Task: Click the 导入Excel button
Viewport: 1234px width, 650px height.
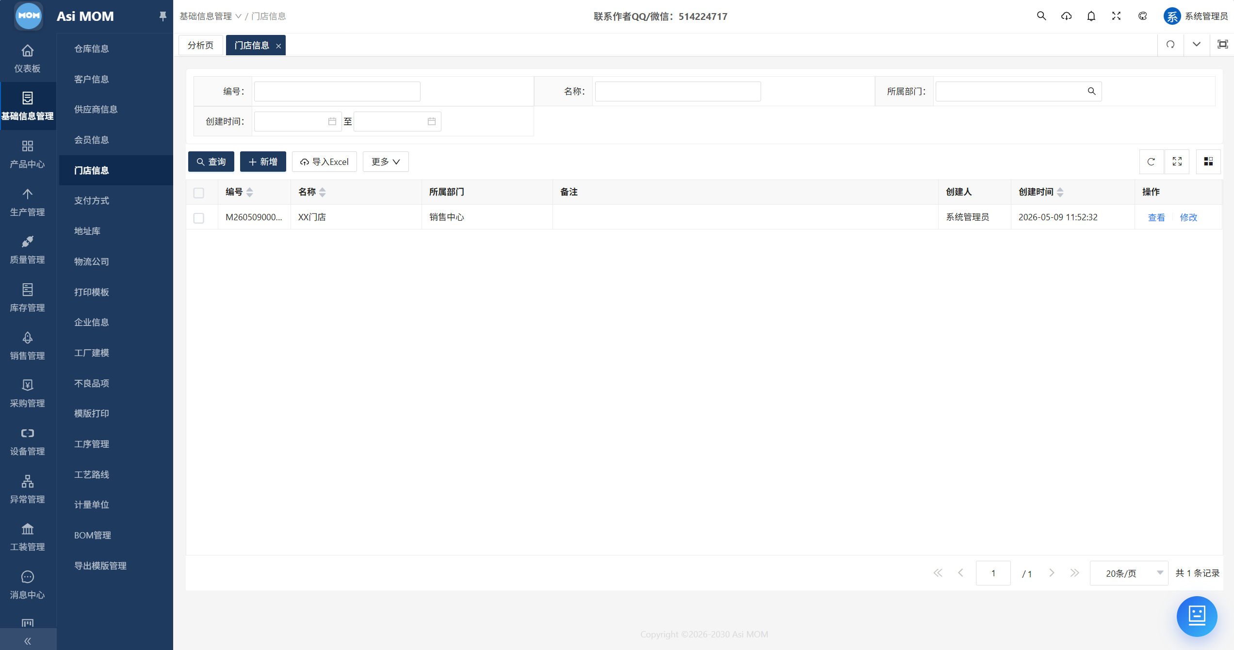Action: click(x=325, y=162)
